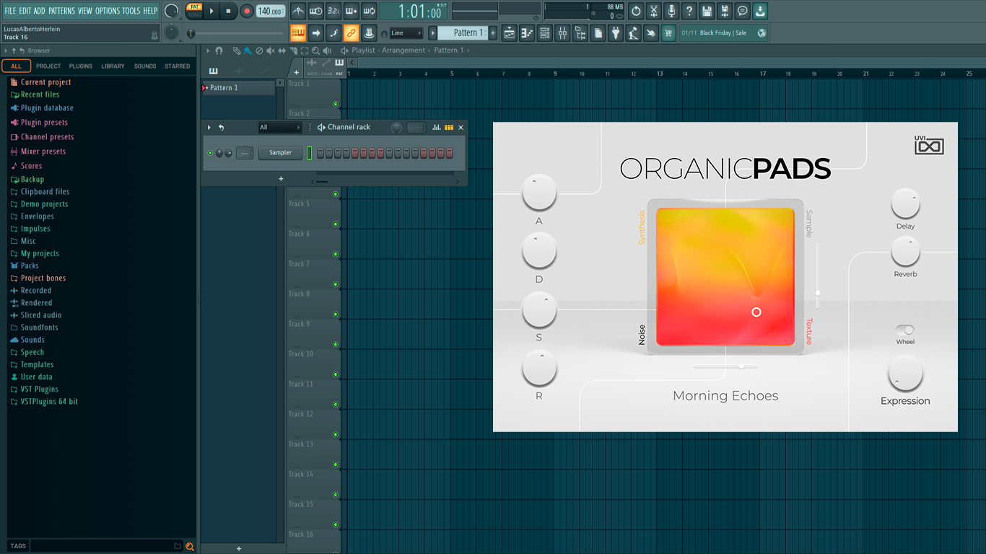Toggle the 3-2-1 countdown before recording
Image resolution: width=986 pixels, height=554 pixels.
333,11
